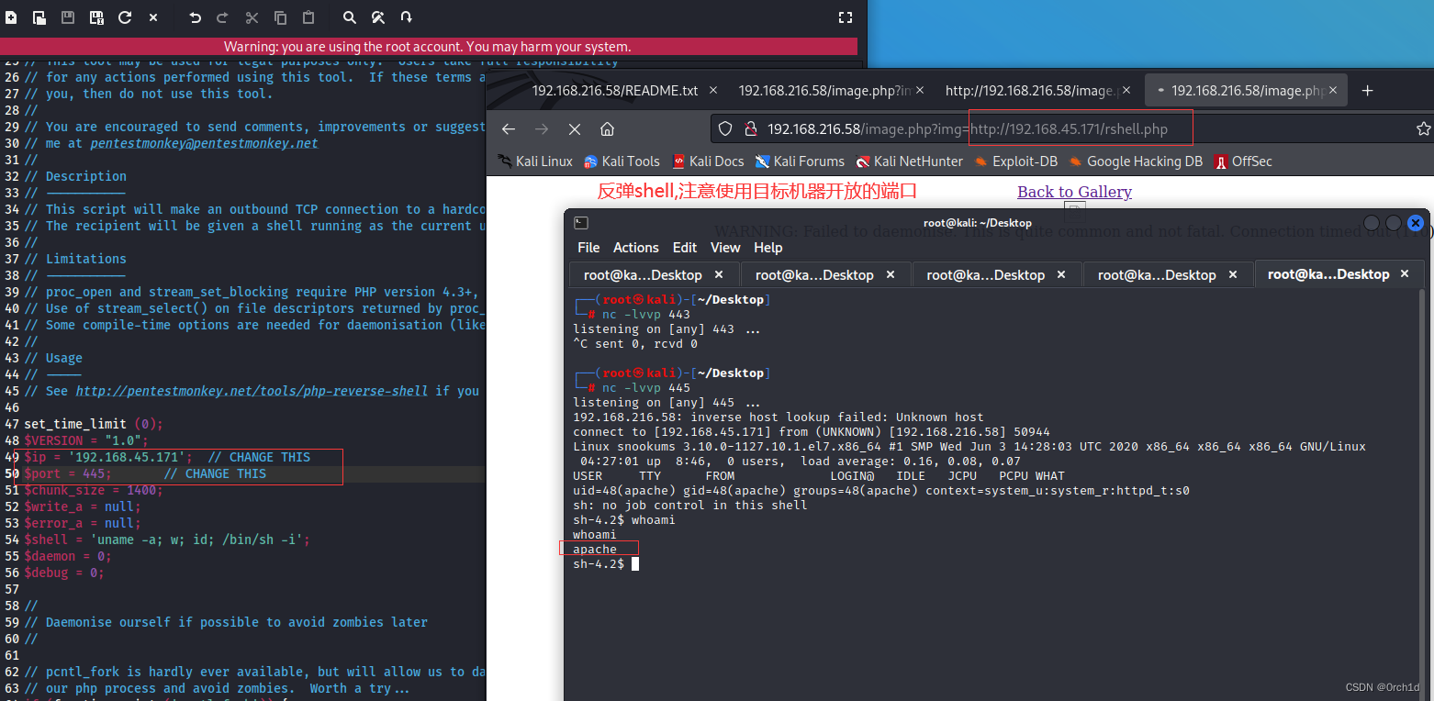This screenshot has width=1434, height=701.
Task: Redo the edit in the editor toolbar
Action: 222,17
